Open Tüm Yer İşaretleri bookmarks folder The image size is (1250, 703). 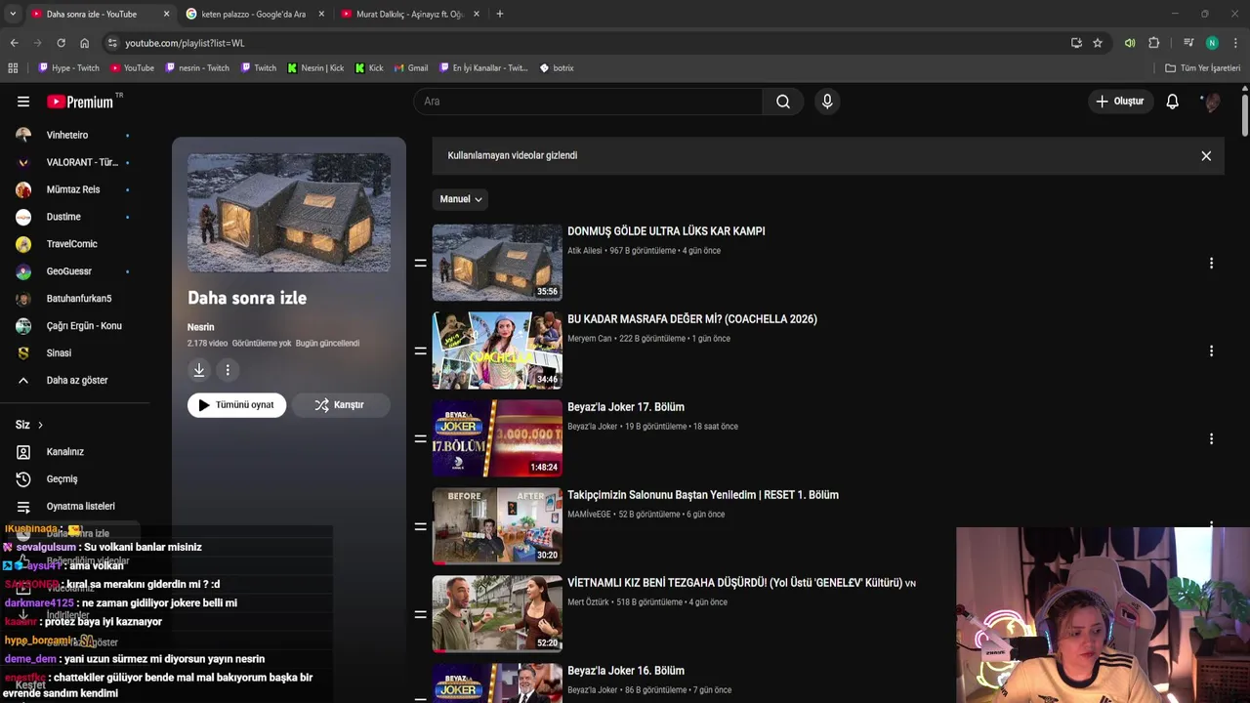pyautogui.click(x=1202, y=68)
